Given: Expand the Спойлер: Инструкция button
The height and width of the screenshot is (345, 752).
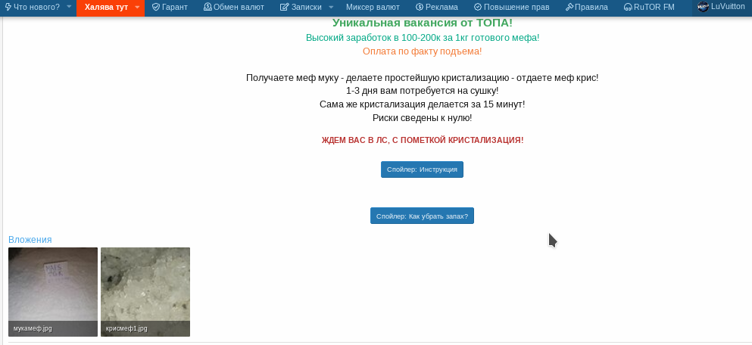Looking at the screenshot, I should click(x=422, y=169).
